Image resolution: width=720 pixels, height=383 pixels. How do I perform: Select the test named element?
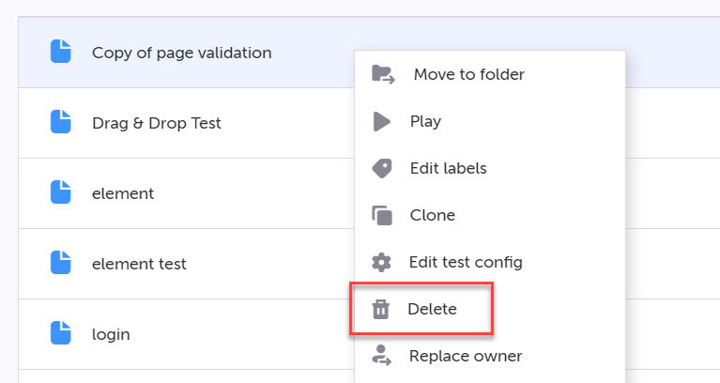point(123,193)
